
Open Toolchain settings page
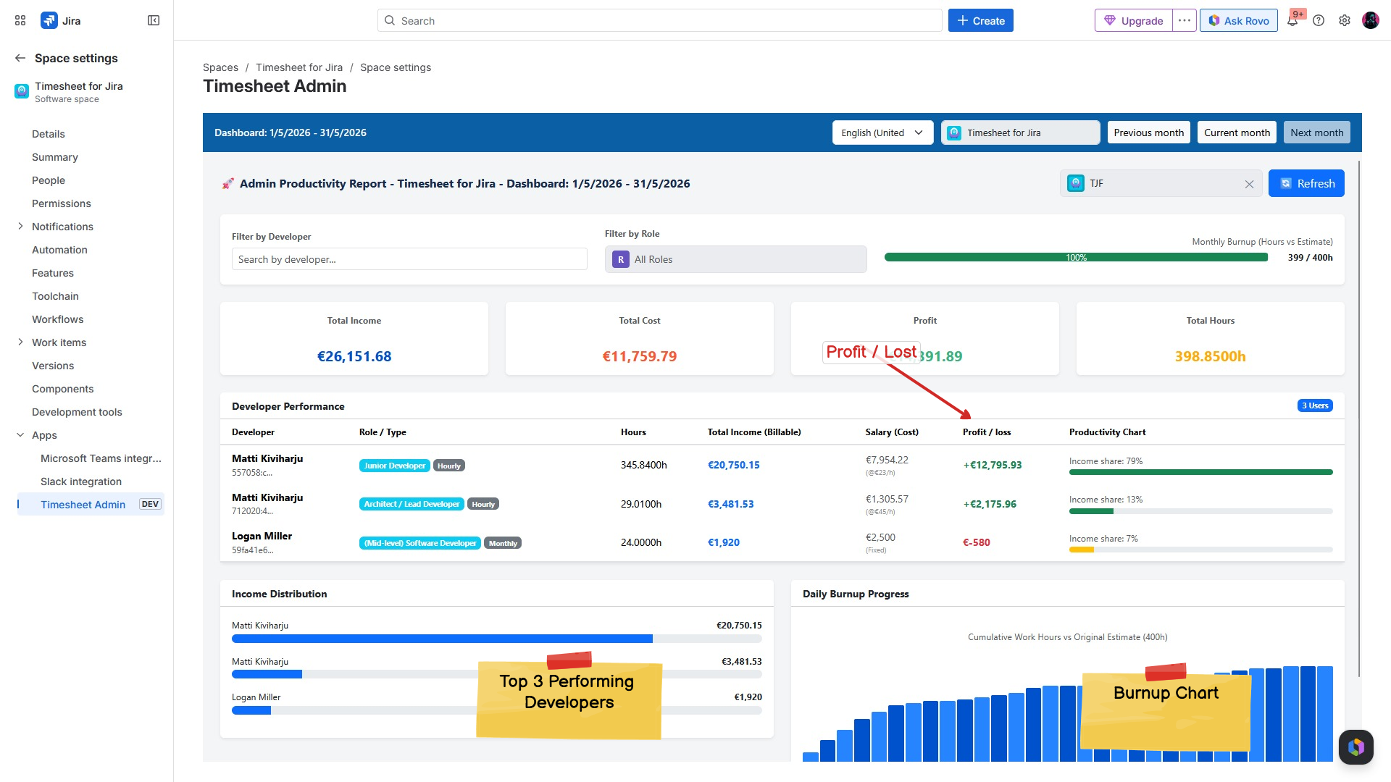click(x=55, y=296)
